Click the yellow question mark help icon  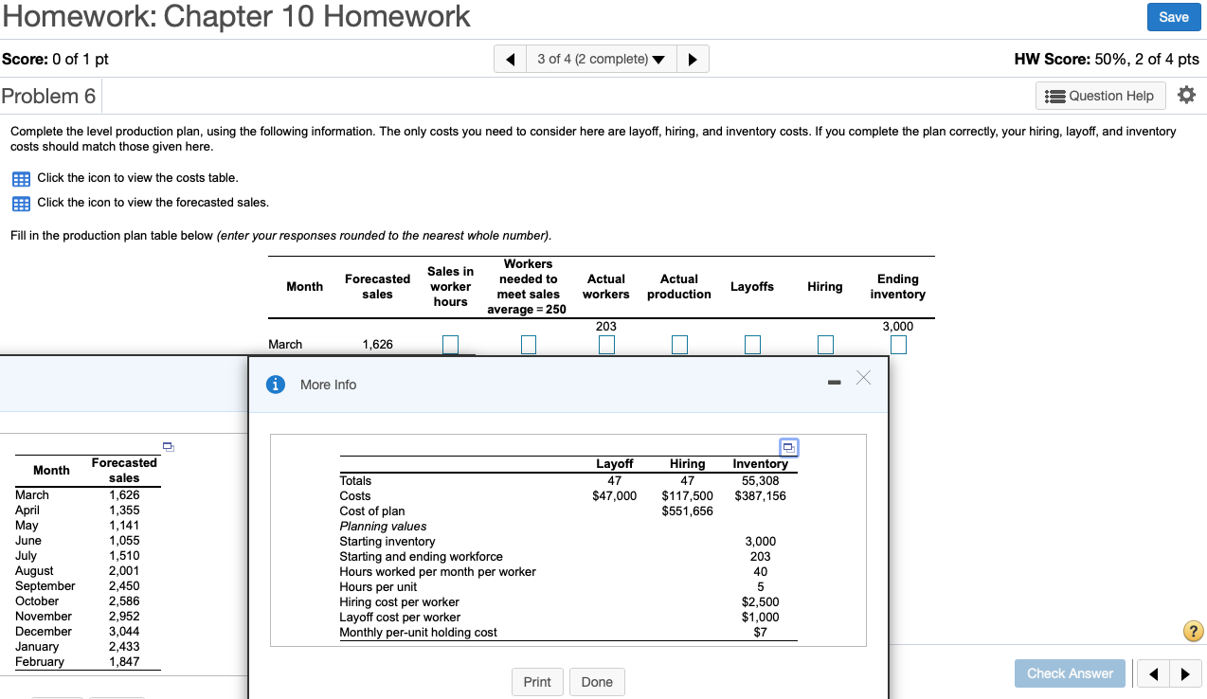tap(1193, 631)
